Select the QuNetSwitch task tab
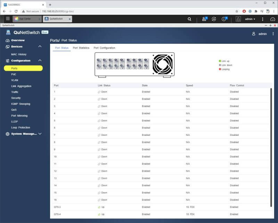The image size is (278, 223). (x=57, y=19)
